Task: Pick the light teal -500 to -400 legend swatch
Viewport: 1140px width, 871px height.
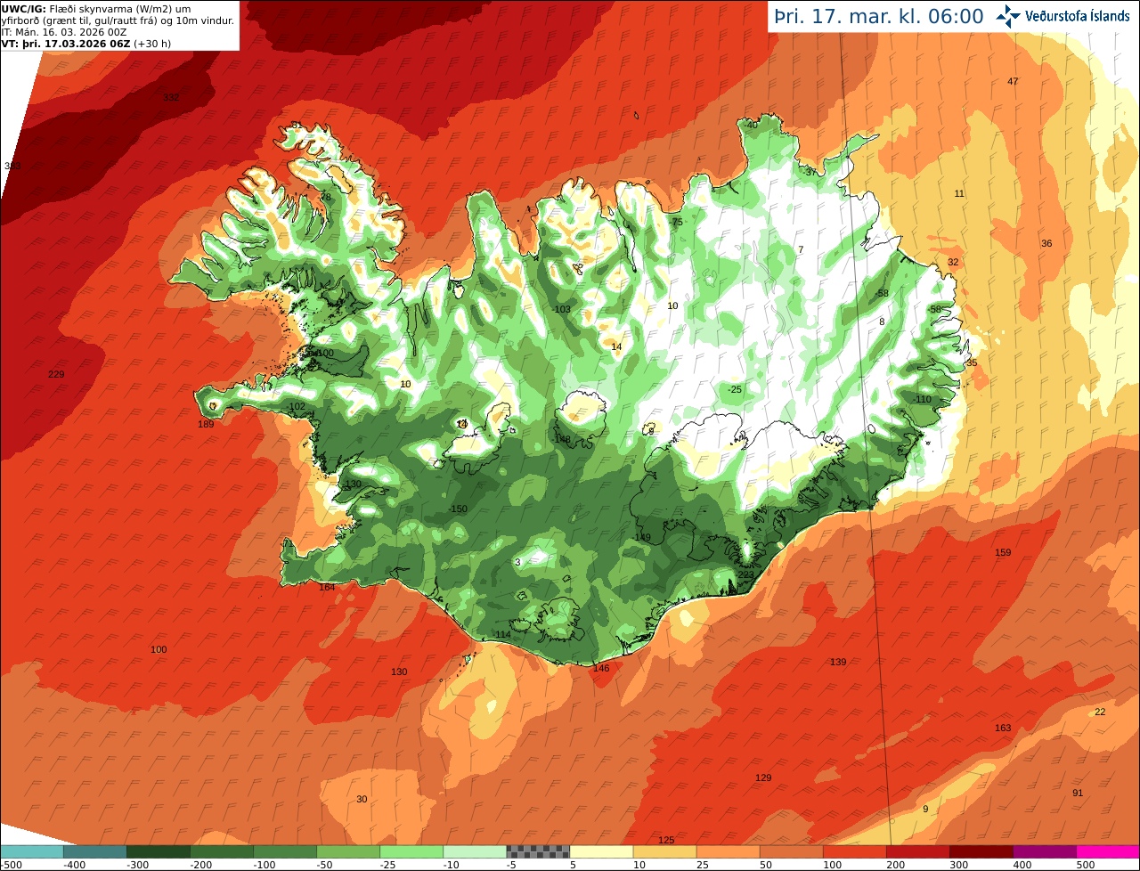Action: point(32,851)
